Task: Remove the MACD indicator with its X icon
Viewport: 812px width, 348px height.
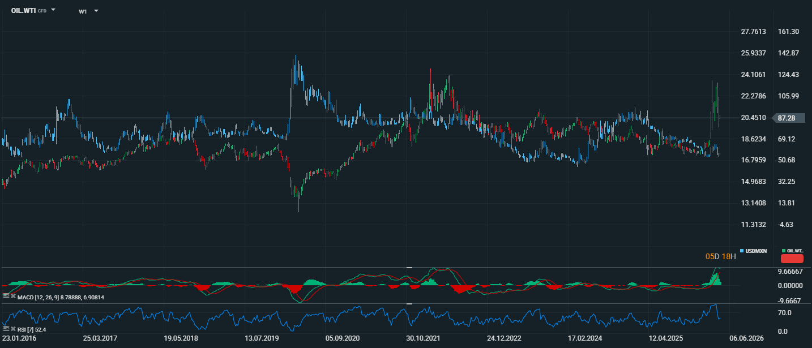Action: [13, 296]
